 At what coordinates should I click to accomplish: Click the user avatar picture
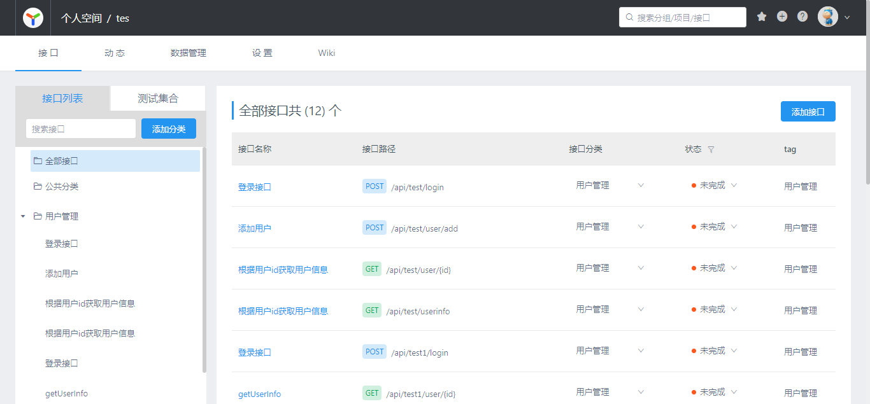(827, 17)
